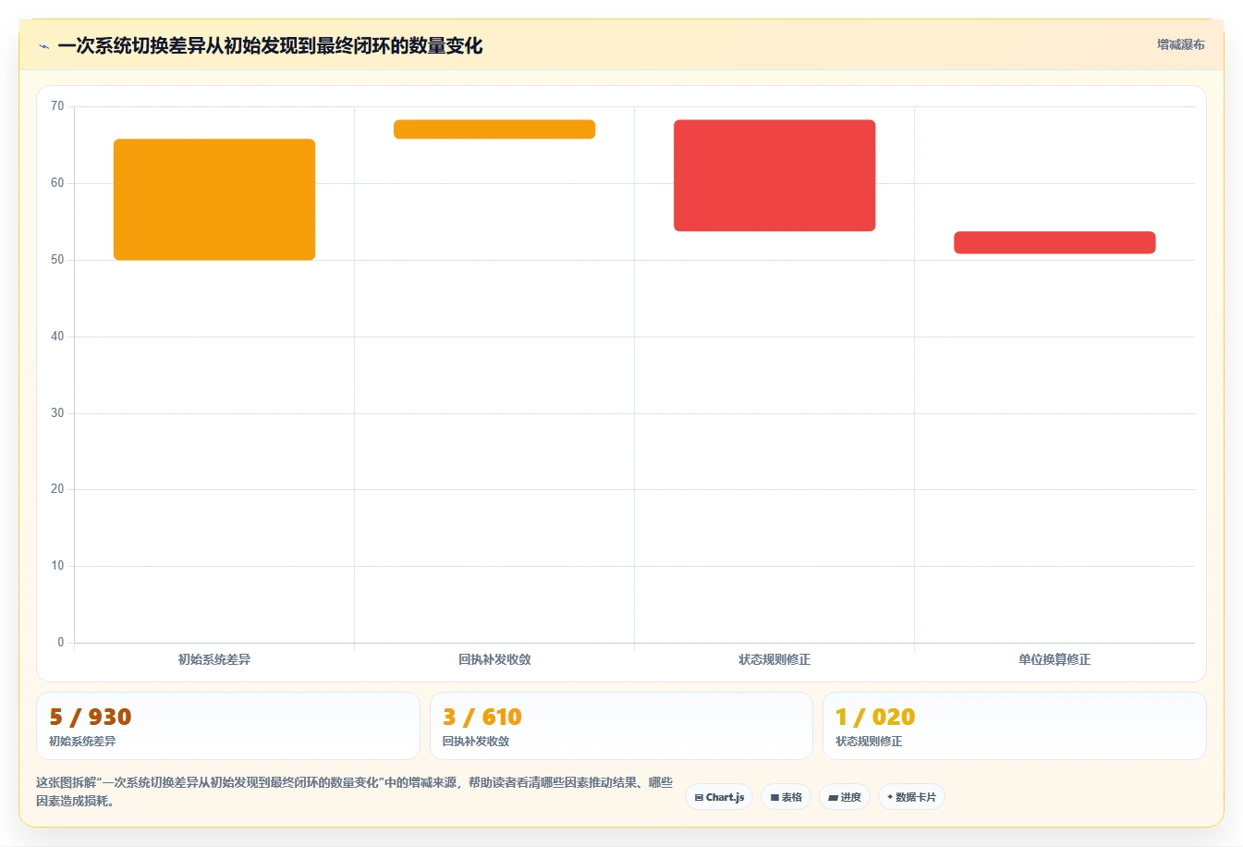Click the 1 / 020 data card
This screenshot has width=1243, height=847.
coord(1015,726)
